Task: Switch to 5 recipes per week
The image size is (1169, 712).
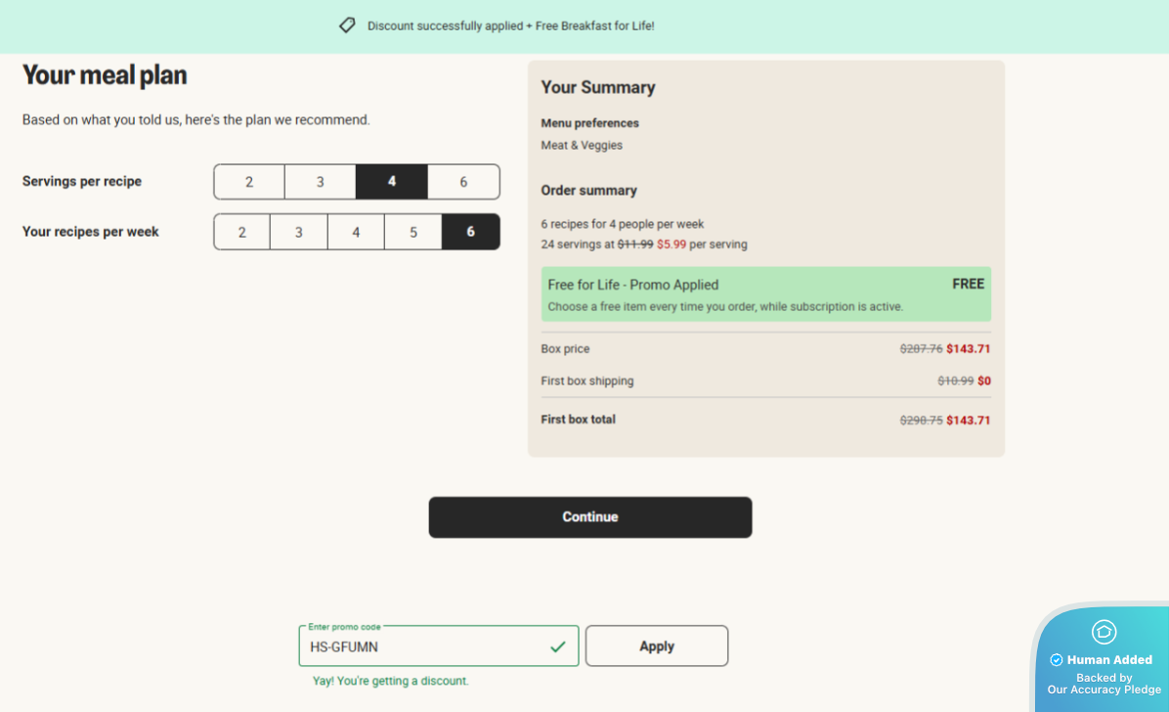Action: (413, 232)
